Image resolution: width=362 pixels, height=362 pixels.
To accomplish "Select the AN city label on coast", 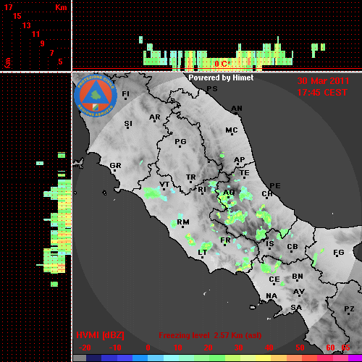I will point(237,109).
